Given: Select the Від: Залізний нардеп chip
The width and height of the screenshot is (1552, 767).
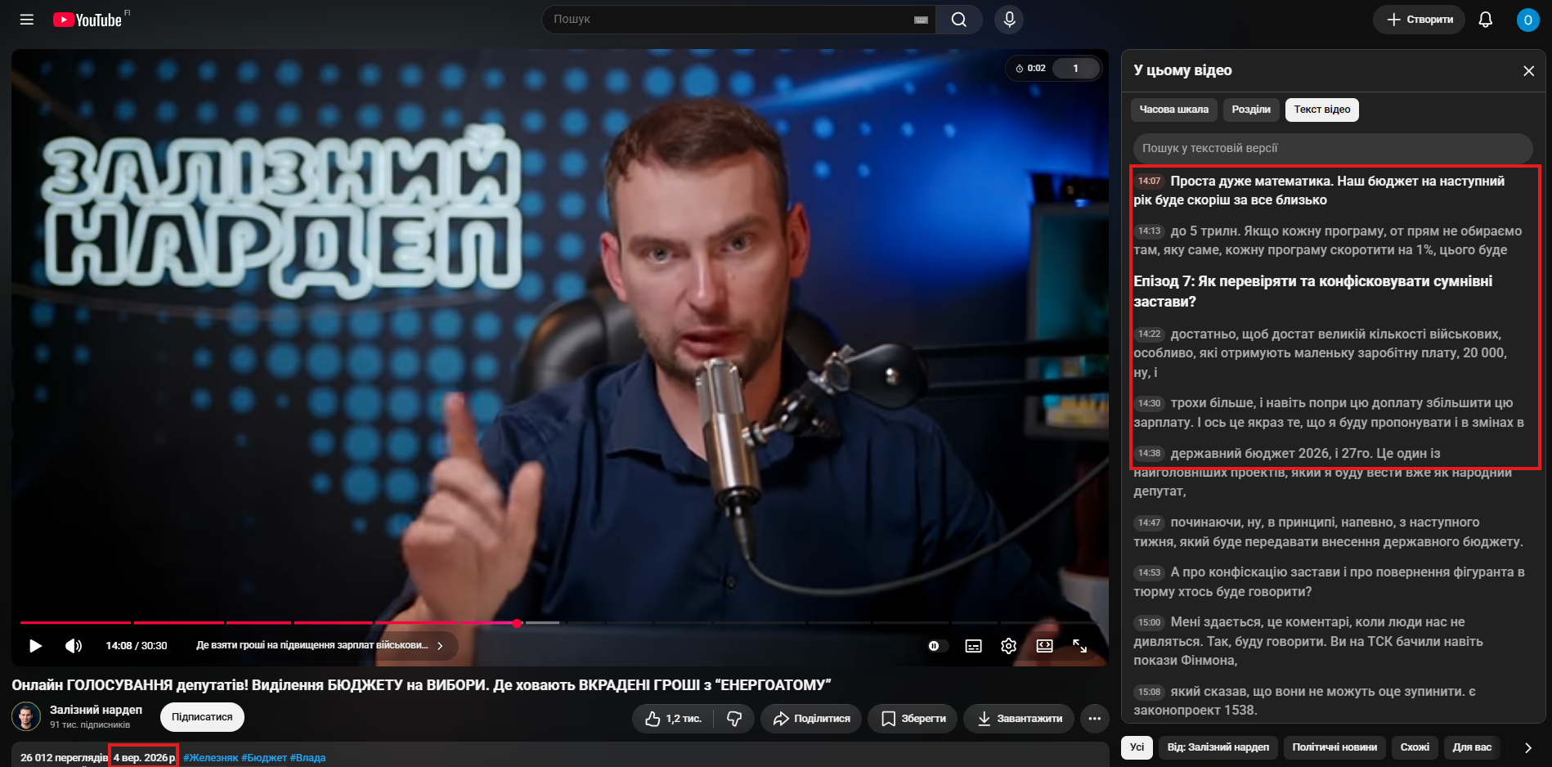Looking at the screenshot, I should (x=1218, y=747).
